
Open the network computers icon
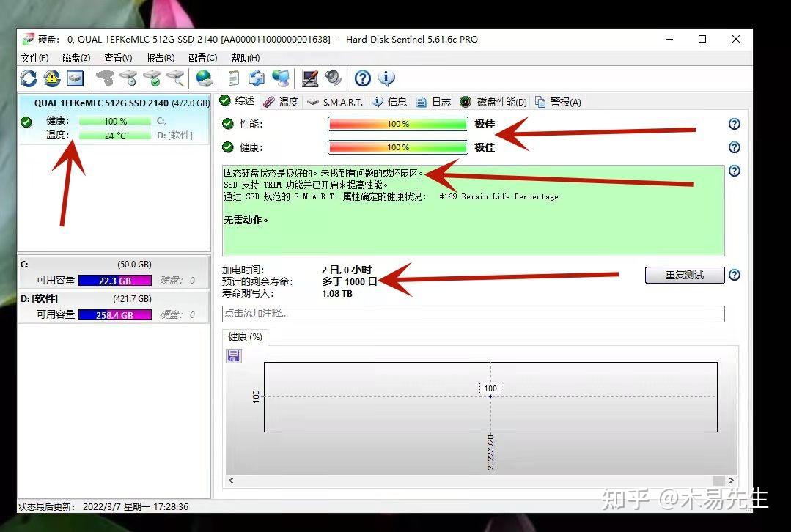282,78
